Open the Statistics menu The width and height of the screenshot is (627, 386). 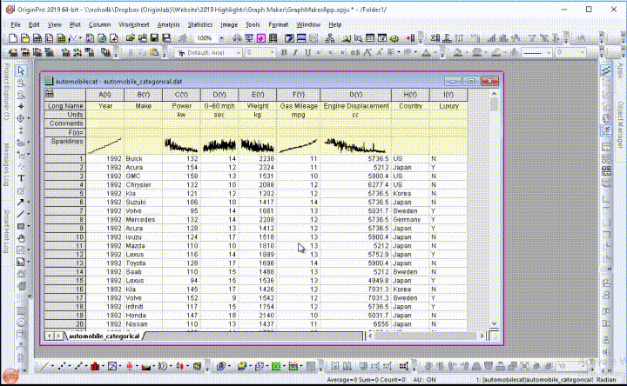click(200, 24)
